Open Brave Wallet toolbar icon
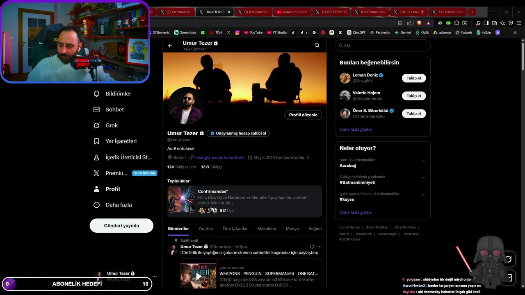525x295 pixels. 494,23
